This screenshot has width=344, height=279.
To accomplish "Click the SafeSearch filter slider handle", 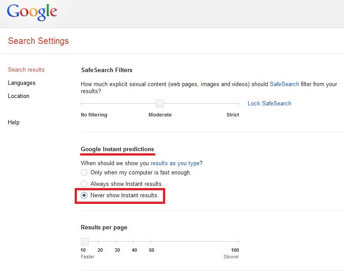I will [x=160, y=104].
